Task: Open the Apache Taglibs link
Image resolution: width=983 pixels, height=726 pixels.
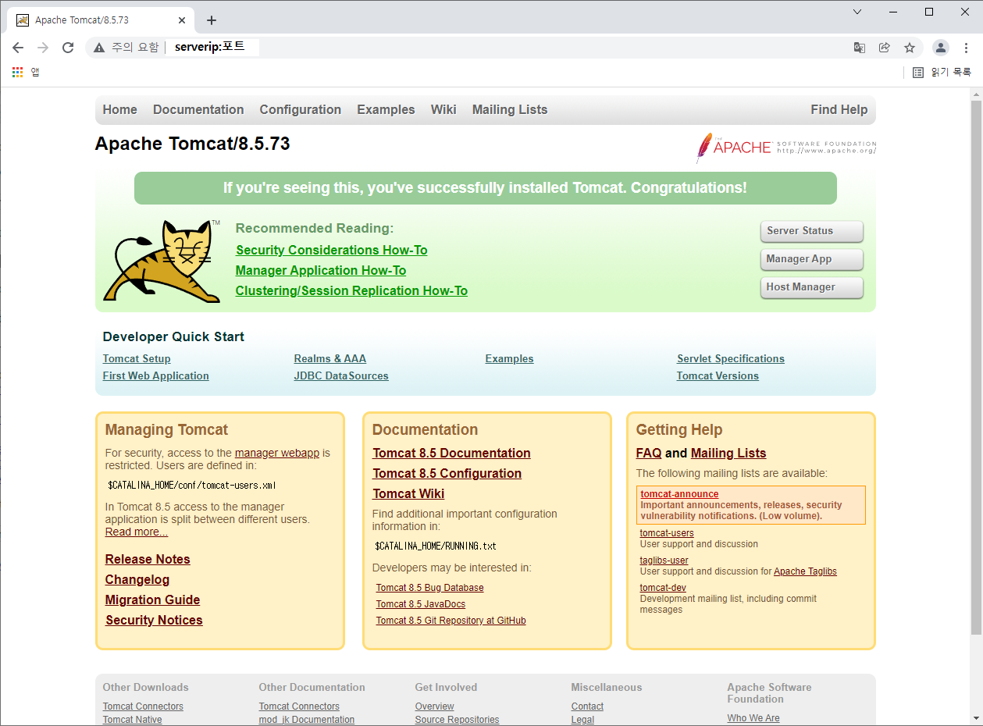Action: click(805, 571)
